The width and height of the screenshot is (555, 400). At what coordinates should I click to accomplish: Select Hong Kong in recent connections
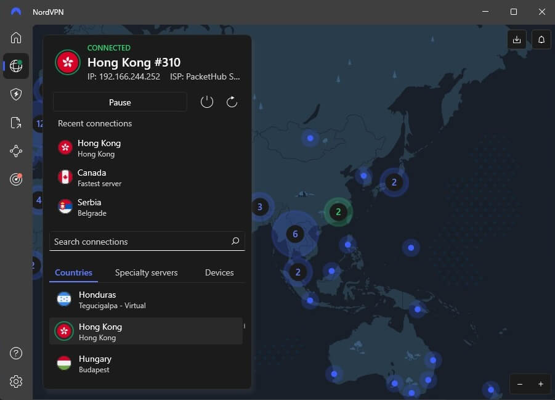coord(147,148)
